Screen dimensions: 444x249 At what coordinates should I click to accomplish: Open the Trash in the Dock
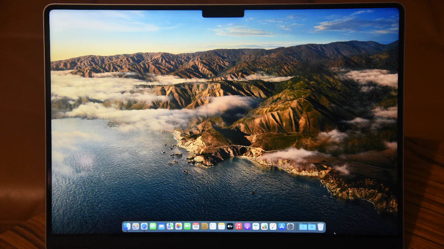click(320, 227)
